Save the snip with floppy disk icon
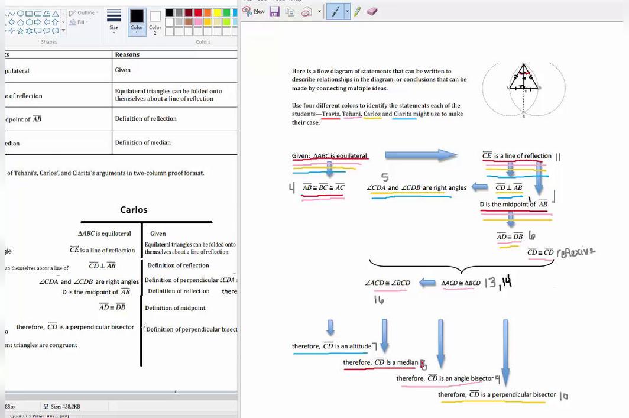The width and height of the screenshot is (629, 418). [274, 11]
